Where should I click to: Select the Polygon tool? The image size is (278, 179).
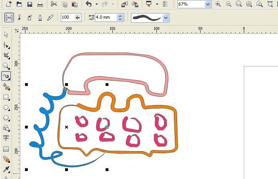click(x=6, y=118)
